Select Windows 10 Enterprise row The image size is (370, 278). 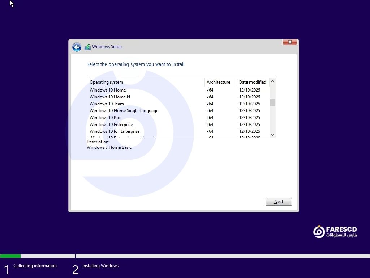[x=111, y=125]
